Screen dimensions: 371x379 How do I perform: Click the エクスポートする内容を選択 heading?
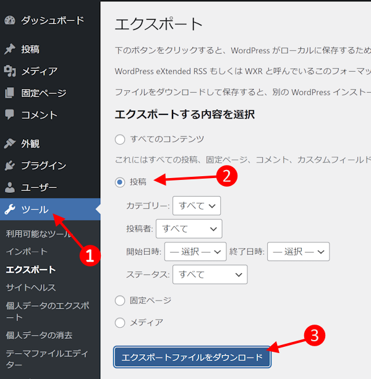(185, 114)
